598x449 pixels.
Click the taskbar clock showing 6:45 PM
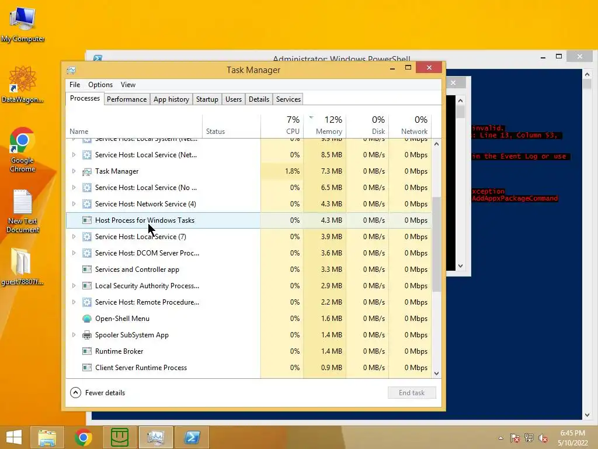click(572, 438)
